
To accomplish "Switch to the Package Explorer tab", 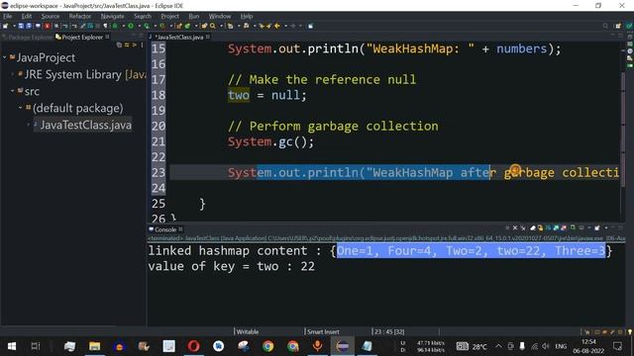I will point(28,38).
